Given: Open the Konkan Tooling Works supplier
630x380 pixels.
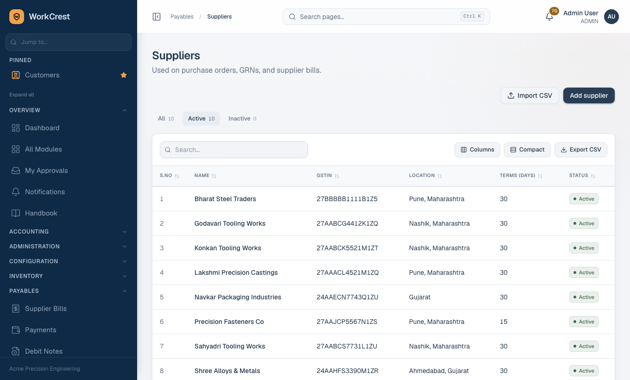Looking at the screenshot, I should tap(228, 248).
